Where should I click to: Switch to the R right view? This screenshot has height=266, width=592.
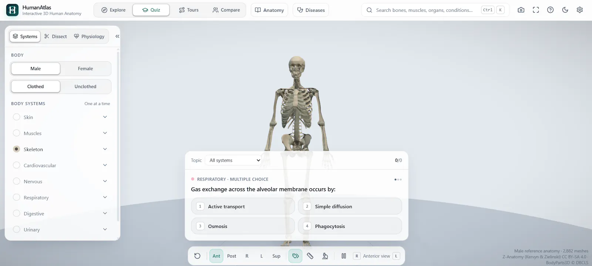click(247, 256)
